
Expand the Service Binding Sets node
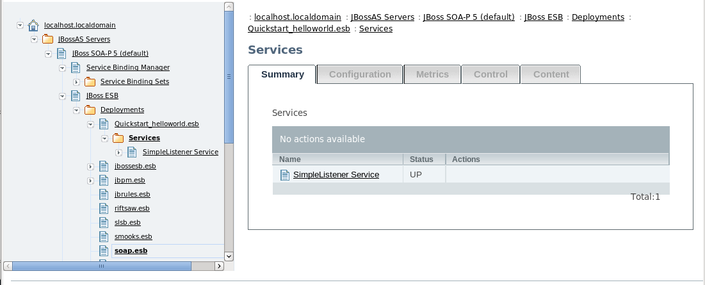tap(76, 82)
